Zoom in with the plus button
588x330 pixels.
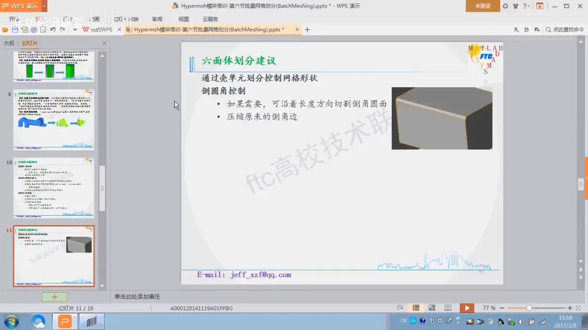click(x=570, y=308)
